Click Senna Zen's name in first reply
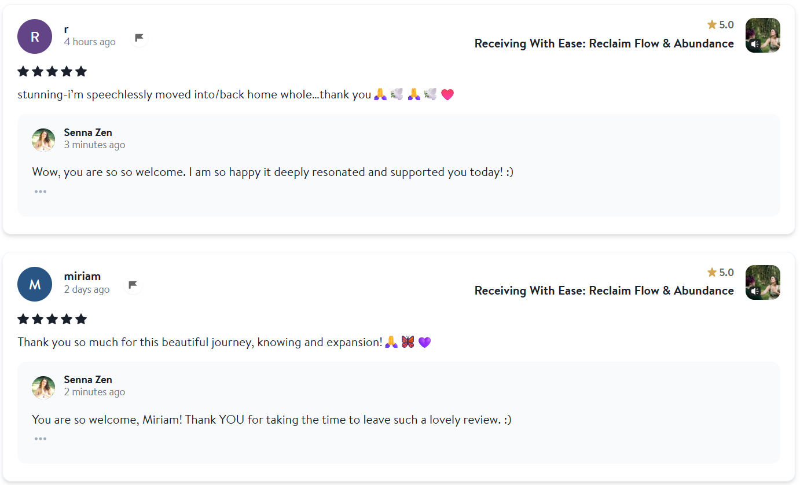This screenshot has width=800, height=485. 88,133
